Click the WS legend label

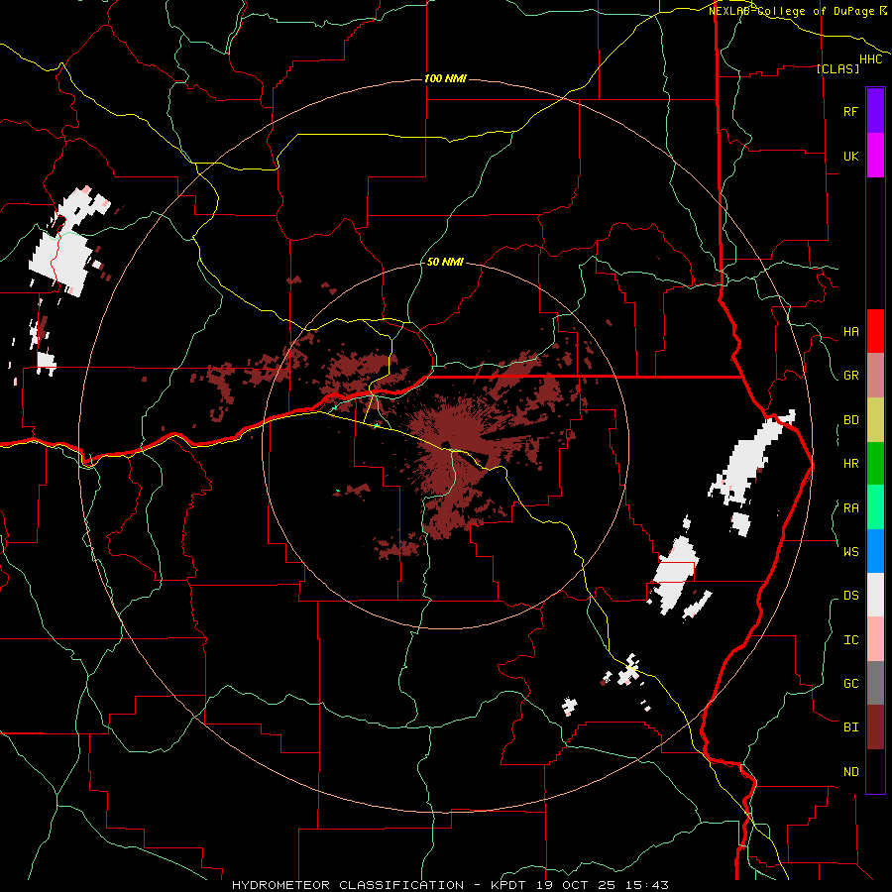coord(850,552)
